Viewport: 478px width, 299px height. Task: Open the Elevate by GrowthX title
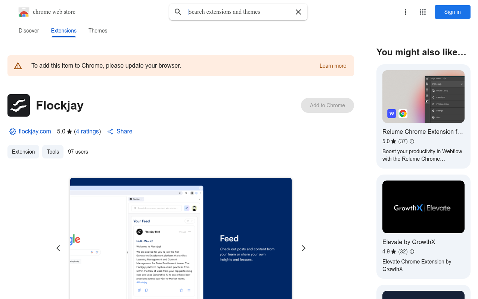[x=409, y=242]
